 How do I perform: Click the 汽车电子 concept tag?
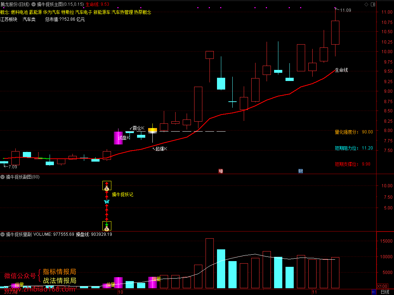coord(84,12)
